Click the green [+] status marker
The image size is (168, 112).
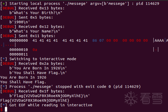click(4, 4)
